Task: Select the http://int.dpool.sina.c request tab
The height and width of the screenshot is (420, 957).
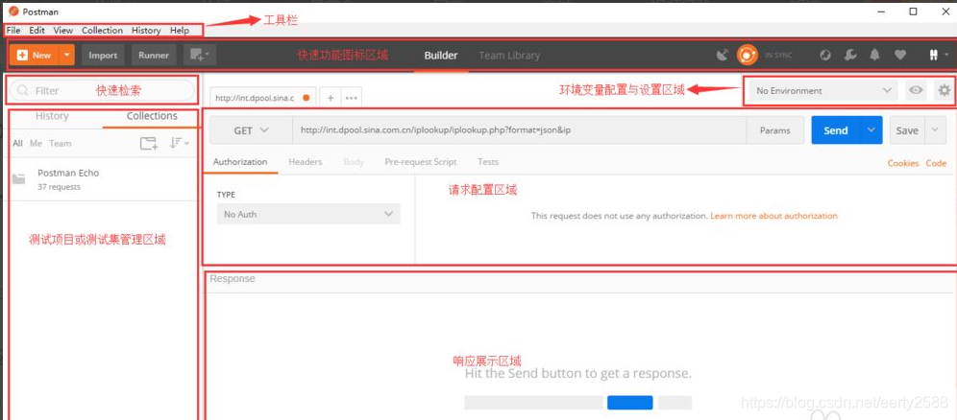Action: pyautogui.click(x=262, y=98)
